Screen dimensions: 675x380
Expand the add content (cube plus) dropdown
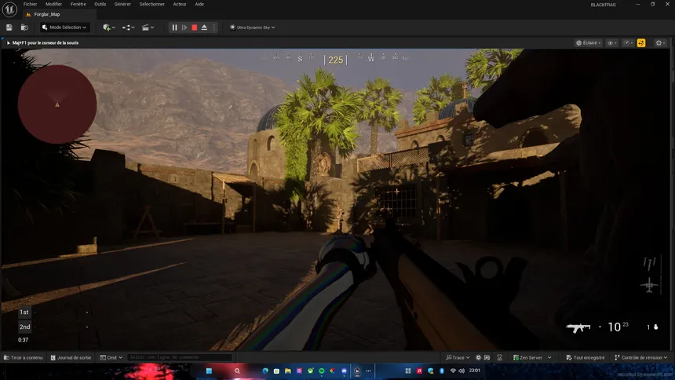108,27
